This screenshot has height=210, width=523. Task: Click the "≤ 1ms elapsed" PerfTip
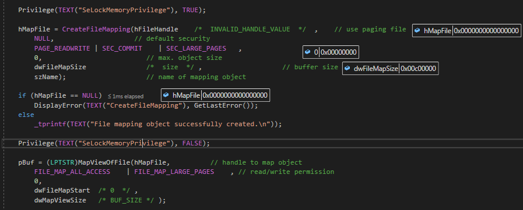(x=125, y=96)
